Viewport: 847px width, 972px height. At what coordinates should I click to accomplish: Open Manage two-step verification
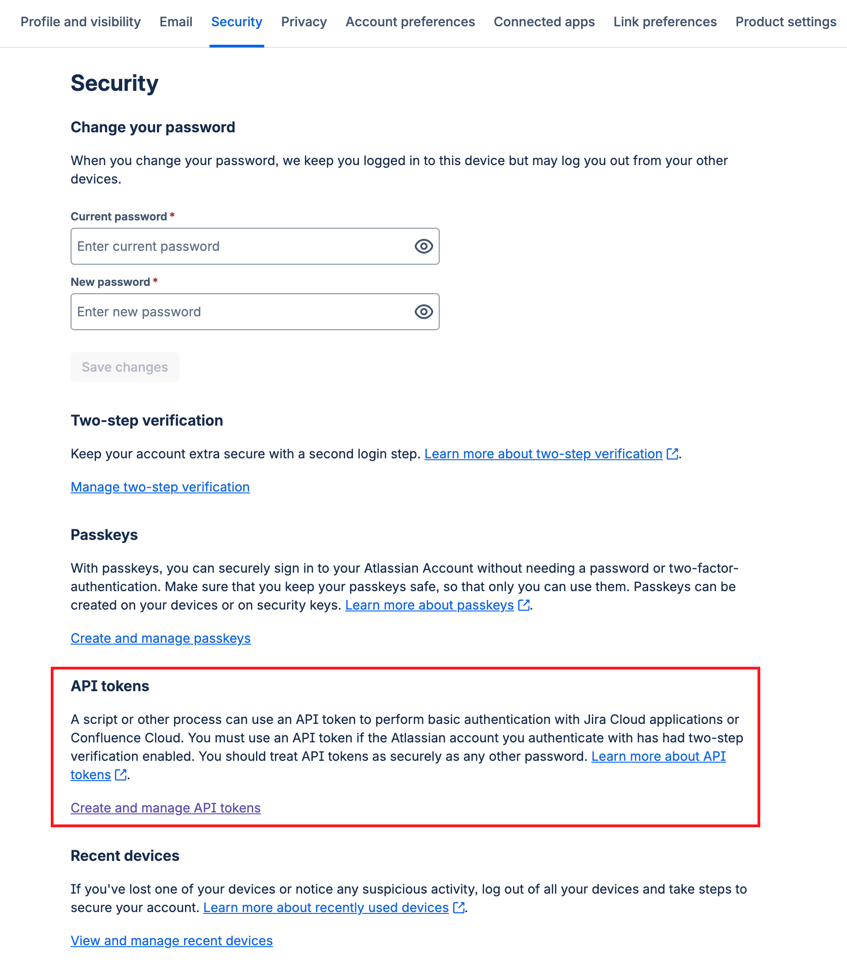160,486
